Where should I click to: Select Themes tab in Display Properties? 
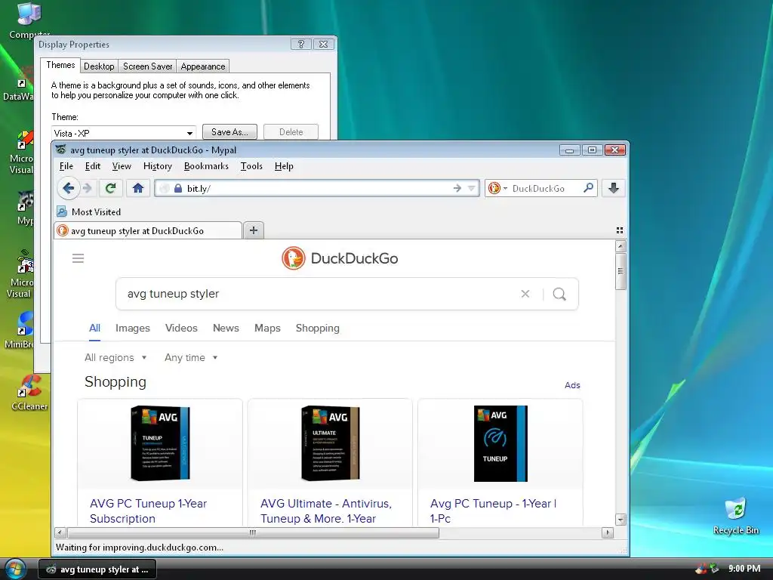pos(60,65)
